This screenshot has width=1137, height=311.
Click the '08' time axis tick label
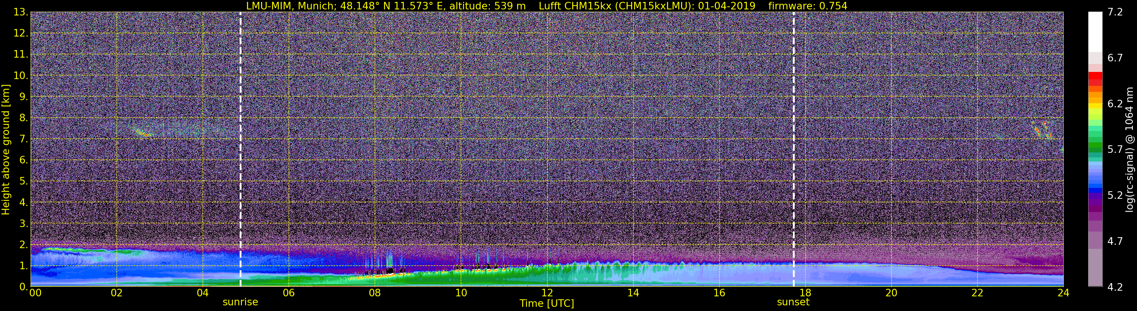pyautogui.click(x=374, y=293)
